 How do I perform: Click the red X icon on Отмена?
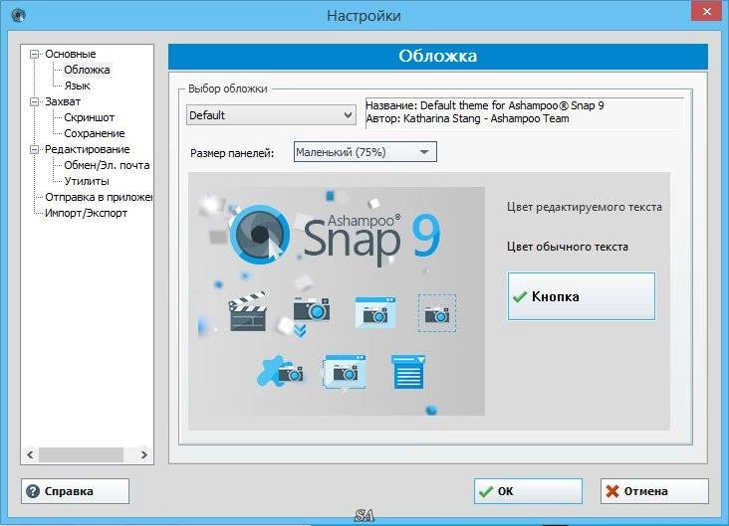[612, 491]
